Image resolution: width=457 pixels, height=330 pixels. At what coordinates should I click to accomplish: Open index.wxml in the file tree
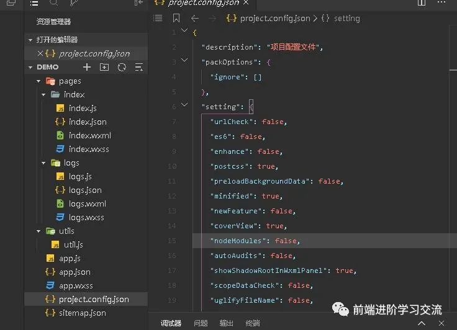[x=89, y=136]
